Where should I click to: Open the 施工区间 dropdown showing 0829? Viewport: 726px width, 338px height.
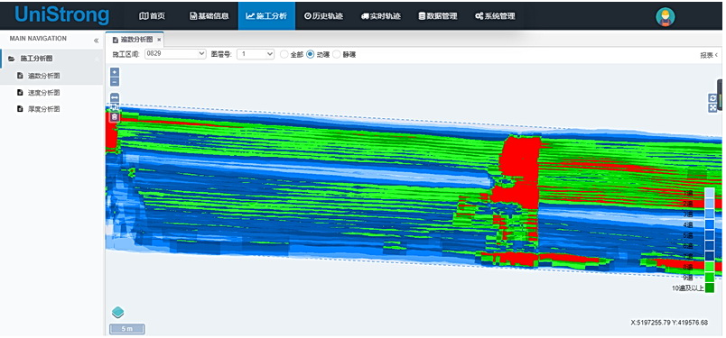(x=175, y=54)
